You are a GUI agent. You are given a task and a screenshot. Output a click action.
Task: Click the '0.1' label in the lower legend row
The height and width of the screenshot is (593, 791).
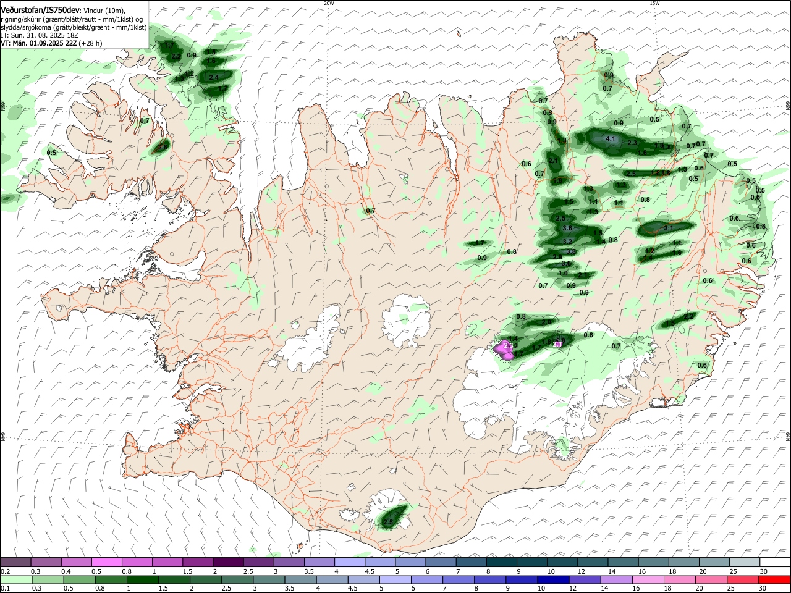coord(5,589)
